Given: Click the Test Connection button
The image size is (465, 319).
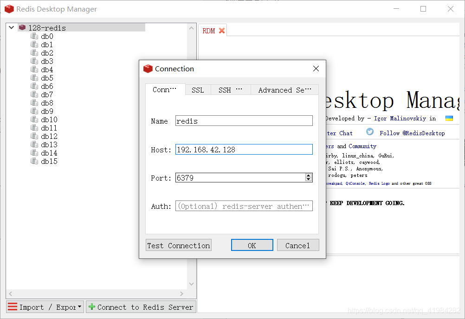Looking at the screenshot, I should tap(179, 245).
